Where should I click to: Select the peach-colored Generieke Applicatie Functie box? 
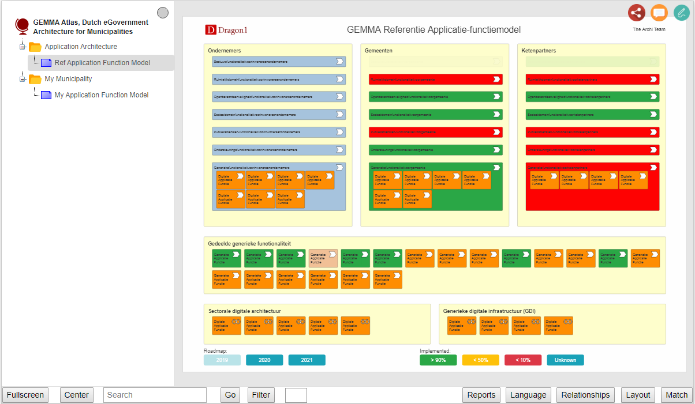click(x=323, y=258)
